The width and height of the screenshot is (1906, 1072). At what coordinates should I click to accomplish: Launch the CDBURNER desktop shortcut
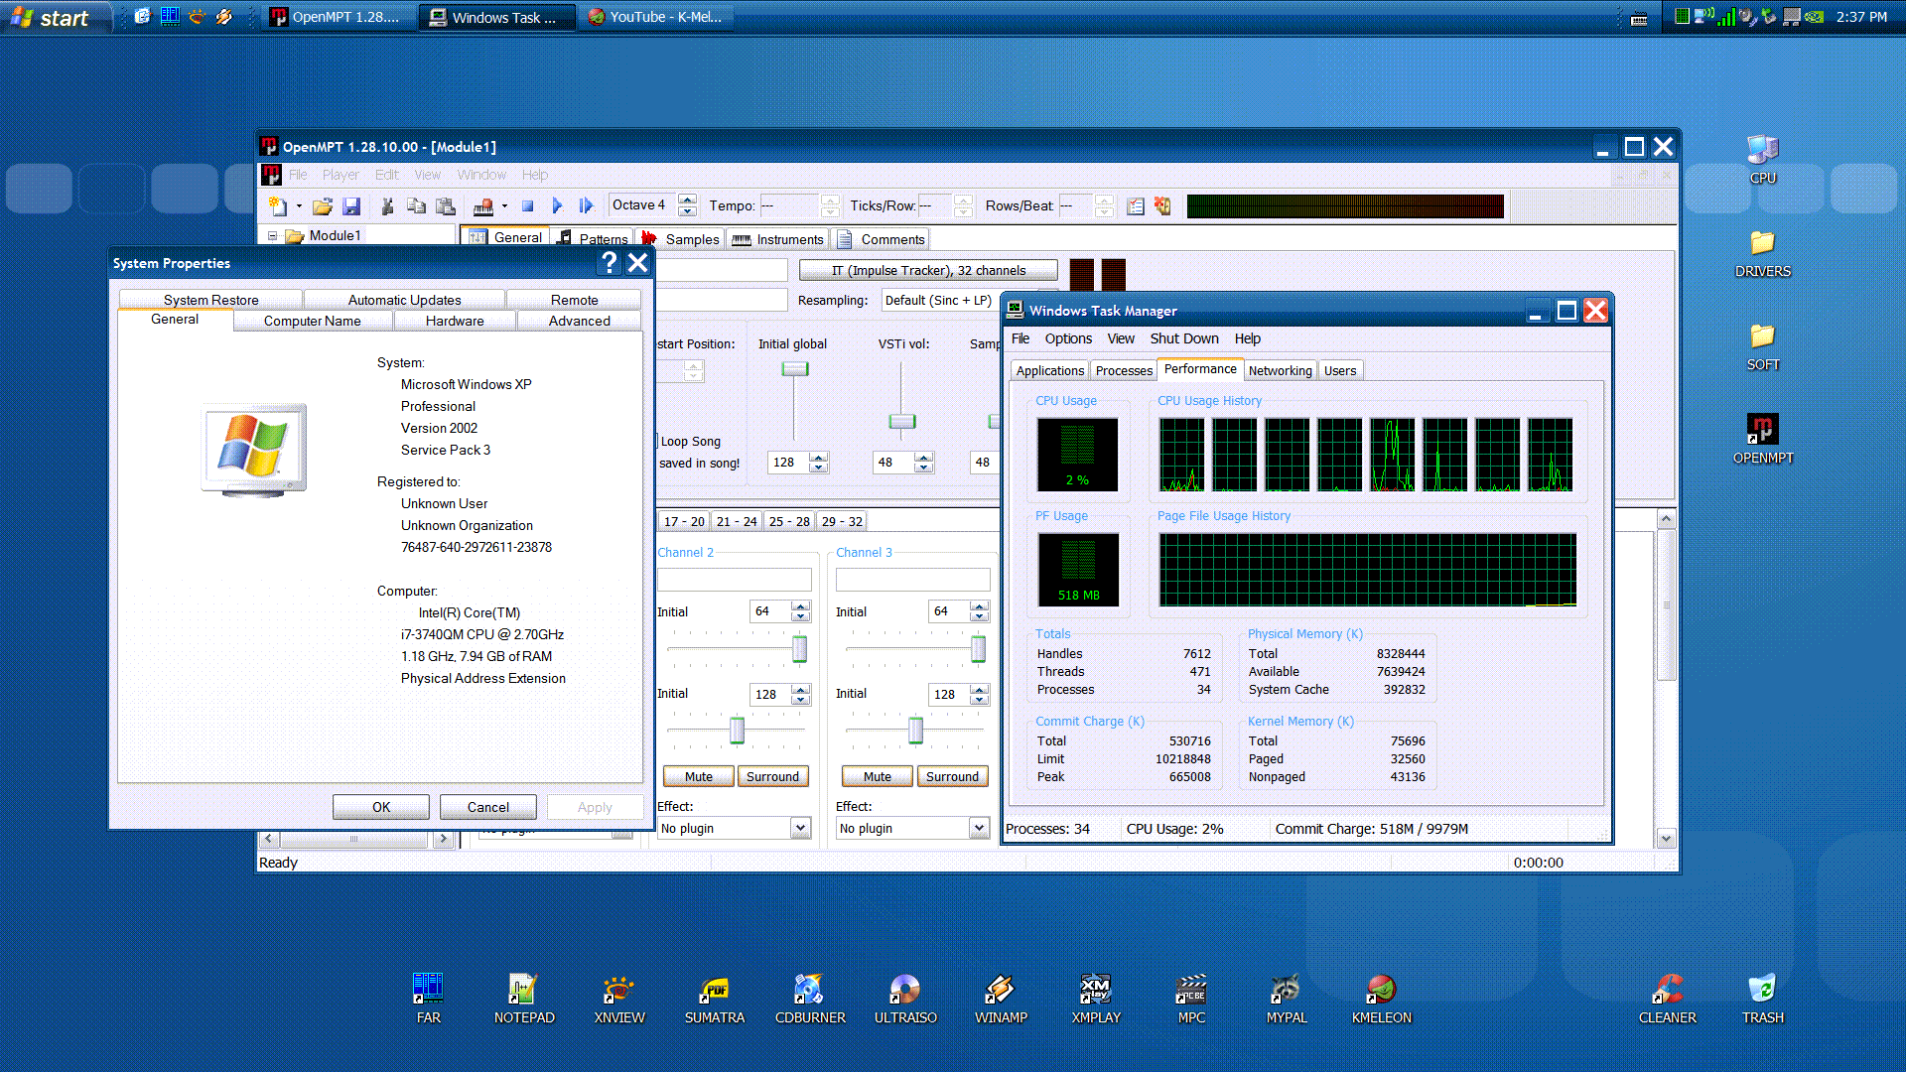810,999
